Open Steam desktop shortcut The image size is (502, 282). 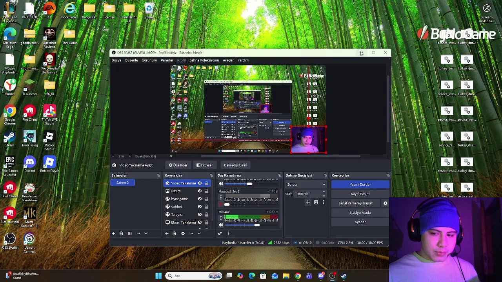pyautogui.click(x=10, y=139)
